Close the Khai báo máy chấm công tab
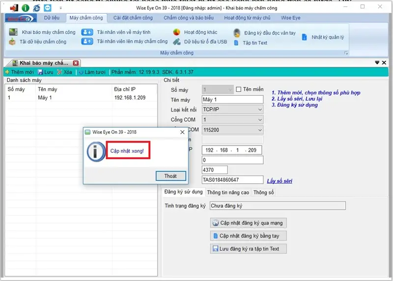The width and height of the screenshot is (393, 281). (x=76, y=63)
